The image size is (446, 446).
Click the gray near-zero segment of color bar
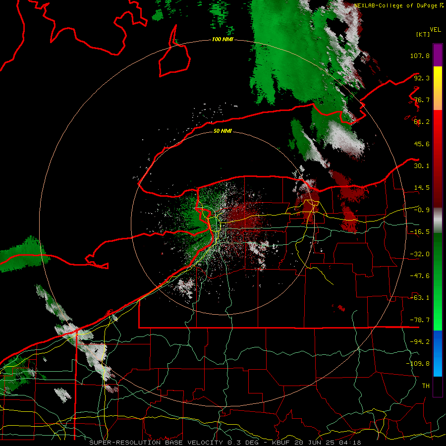tap(438, 221)
